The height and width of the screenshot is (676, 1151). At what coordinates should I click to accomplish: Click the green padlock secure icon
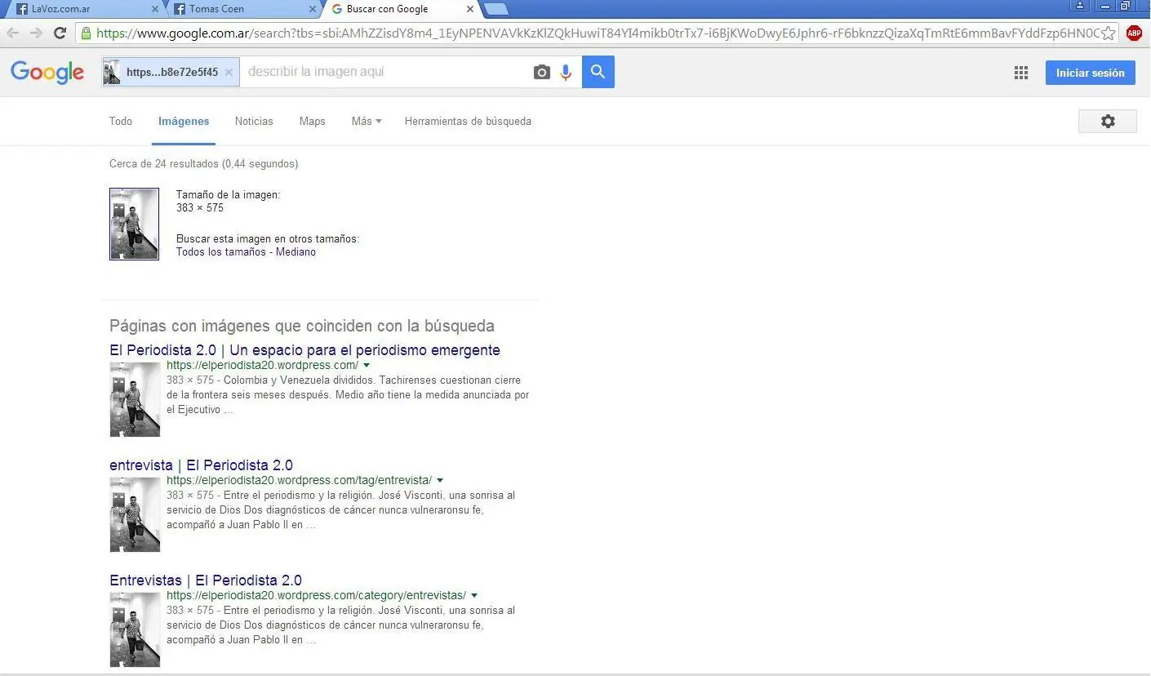[x=86, y=33]
